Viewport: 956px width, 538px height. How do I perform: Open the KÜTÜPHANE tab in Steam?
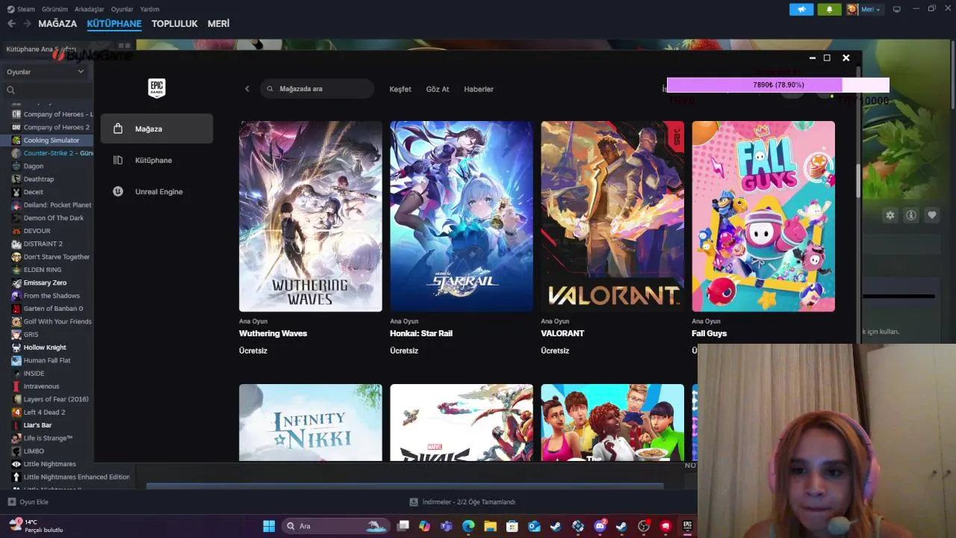point(114,24)
